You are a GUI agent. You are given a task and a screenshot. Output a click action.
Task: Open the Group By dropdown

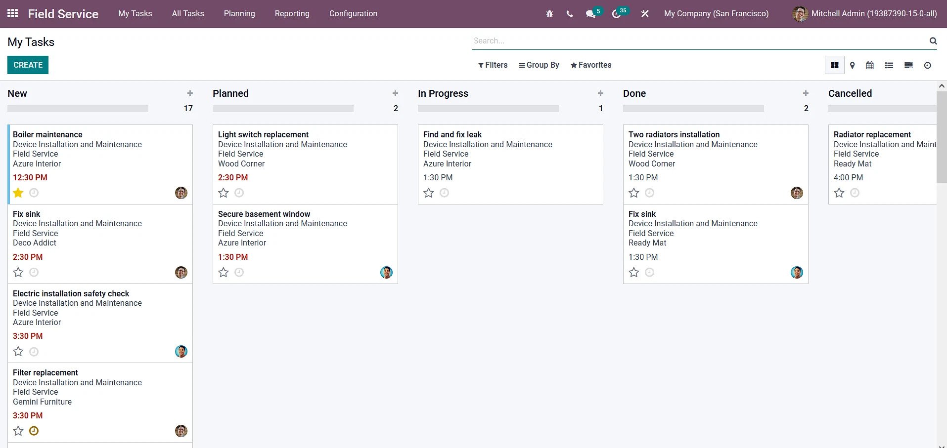pyautogui.click(x=539, y=65)
